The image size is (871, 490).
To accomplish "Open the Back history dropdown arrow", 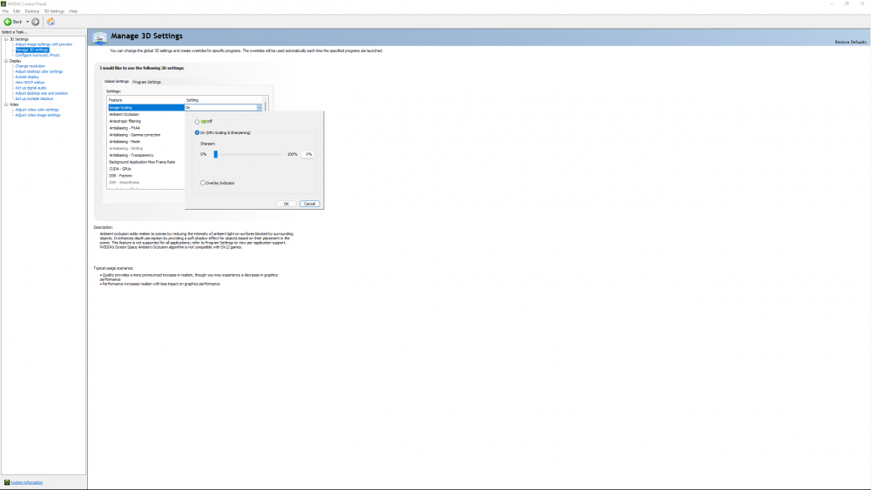I will (28, 22).
